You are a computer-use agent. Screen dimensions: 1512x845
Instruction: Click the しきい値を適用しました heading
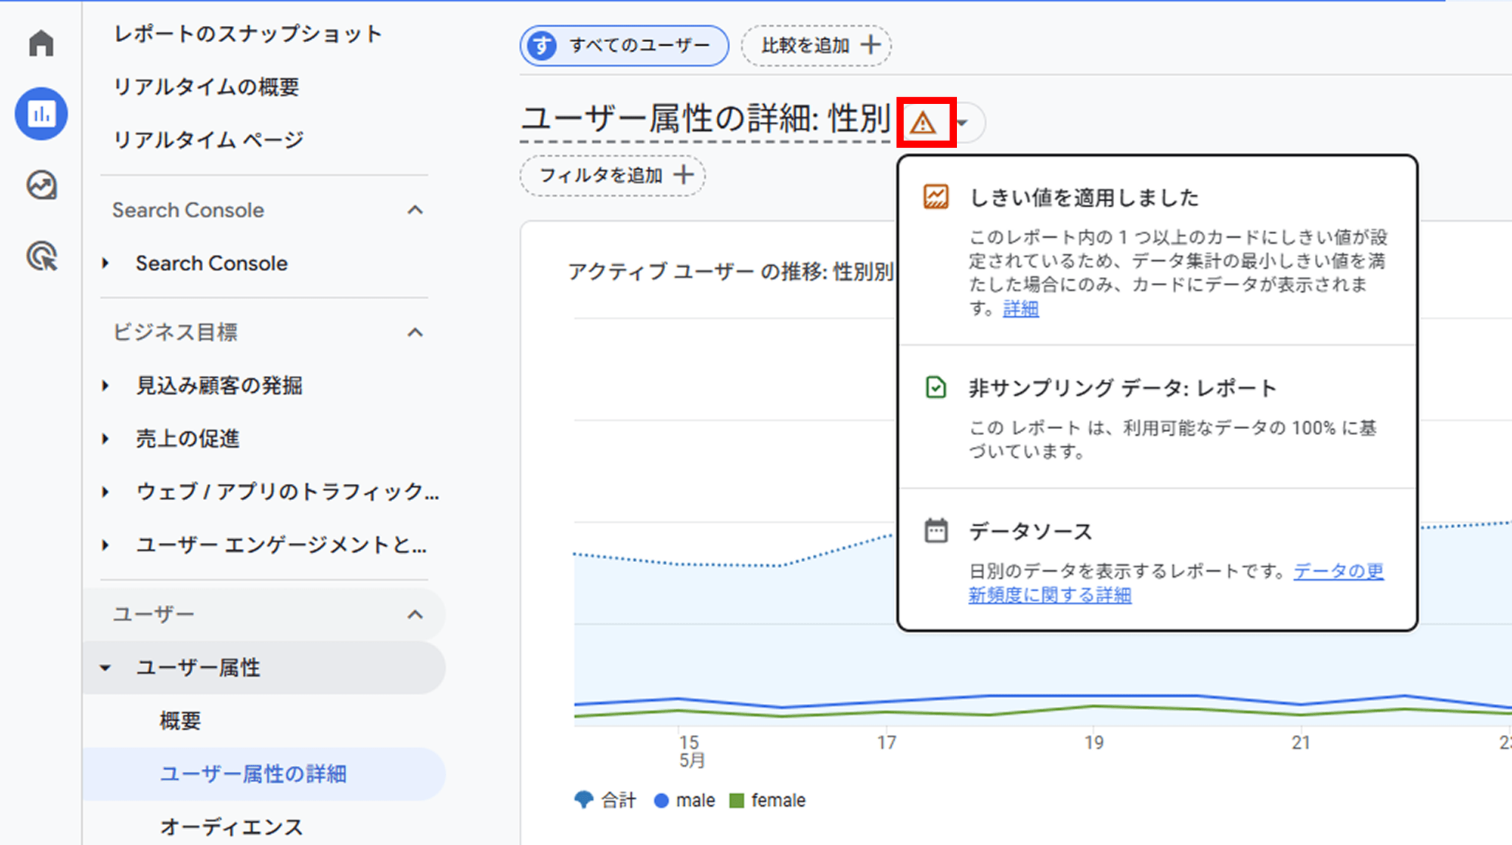[x=1085, y=197]
